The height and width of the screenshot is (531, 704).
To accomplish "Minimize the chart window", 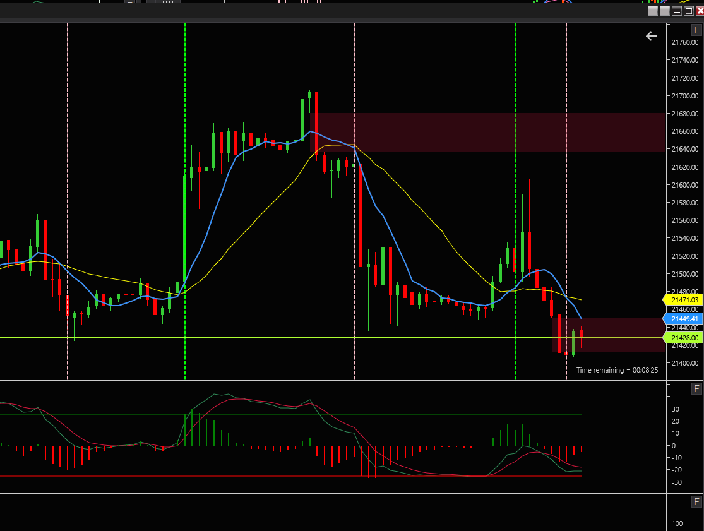I will tap(677, 11).
